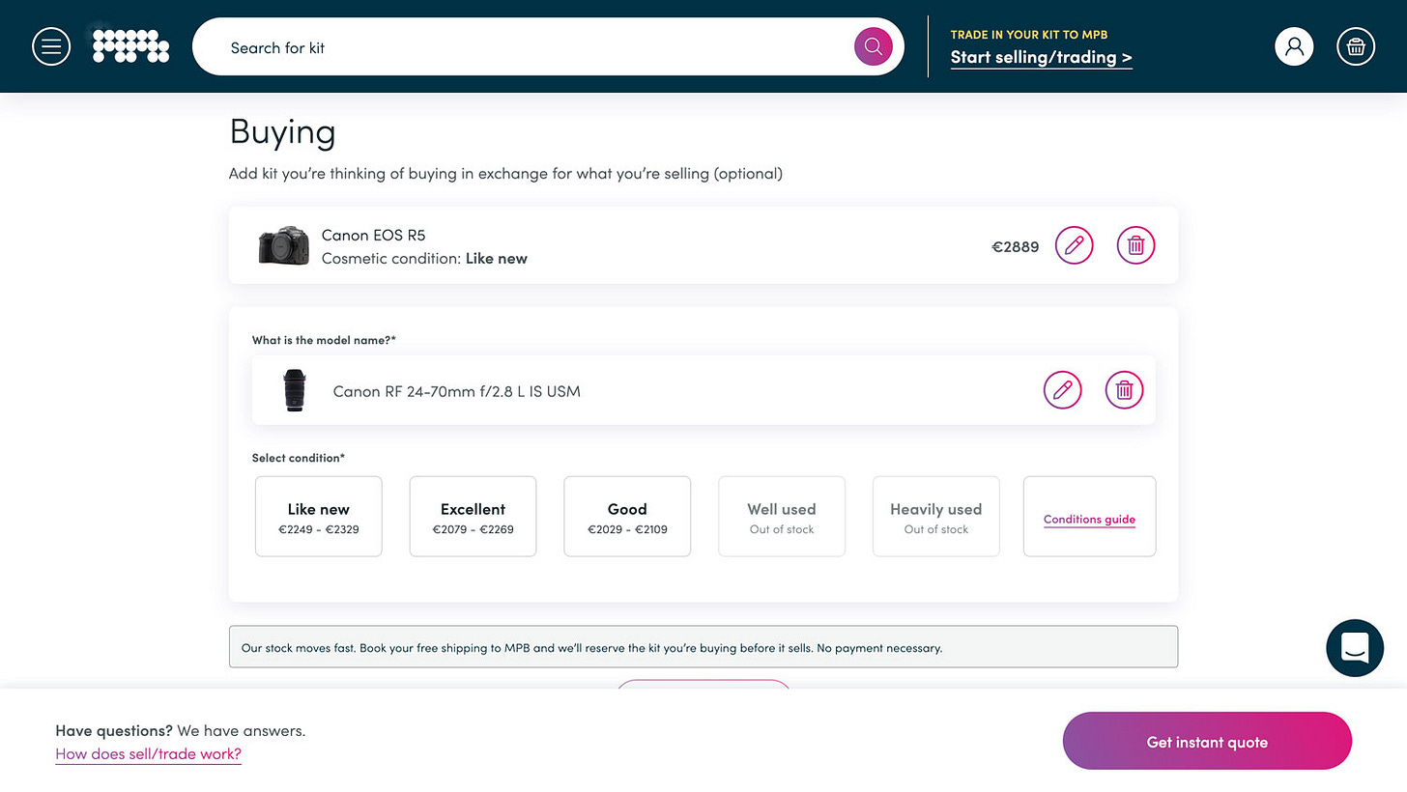1407x792 pixels.
Task: Click the MPB dotted logo
Action: pos(130,46)
